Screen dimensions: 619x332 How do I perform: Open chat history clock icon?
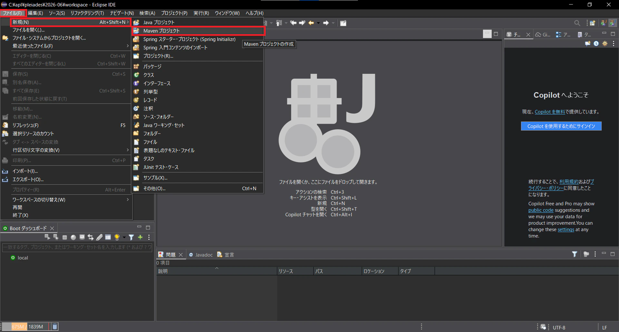click(596, 44)
